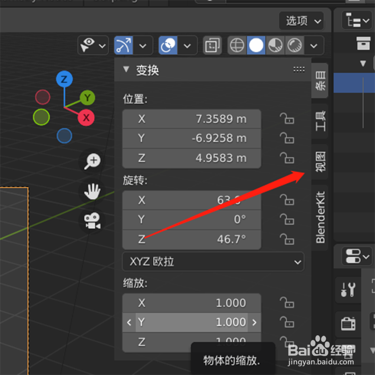
Task: Open the XYZ 欧拉 rotation order dropdown
Action: point(213,262)
